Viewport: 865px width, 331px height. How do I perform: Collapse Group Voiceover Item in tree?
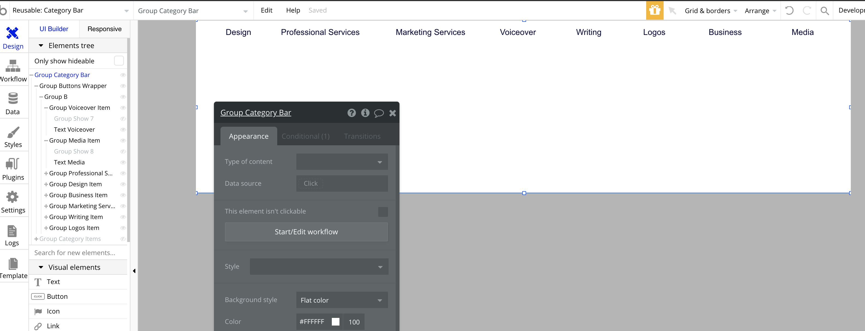[46, 108]
